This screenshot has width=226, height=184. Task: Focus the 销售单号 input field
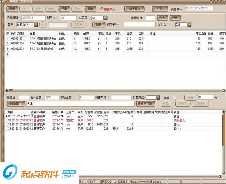tap(199, 8)
